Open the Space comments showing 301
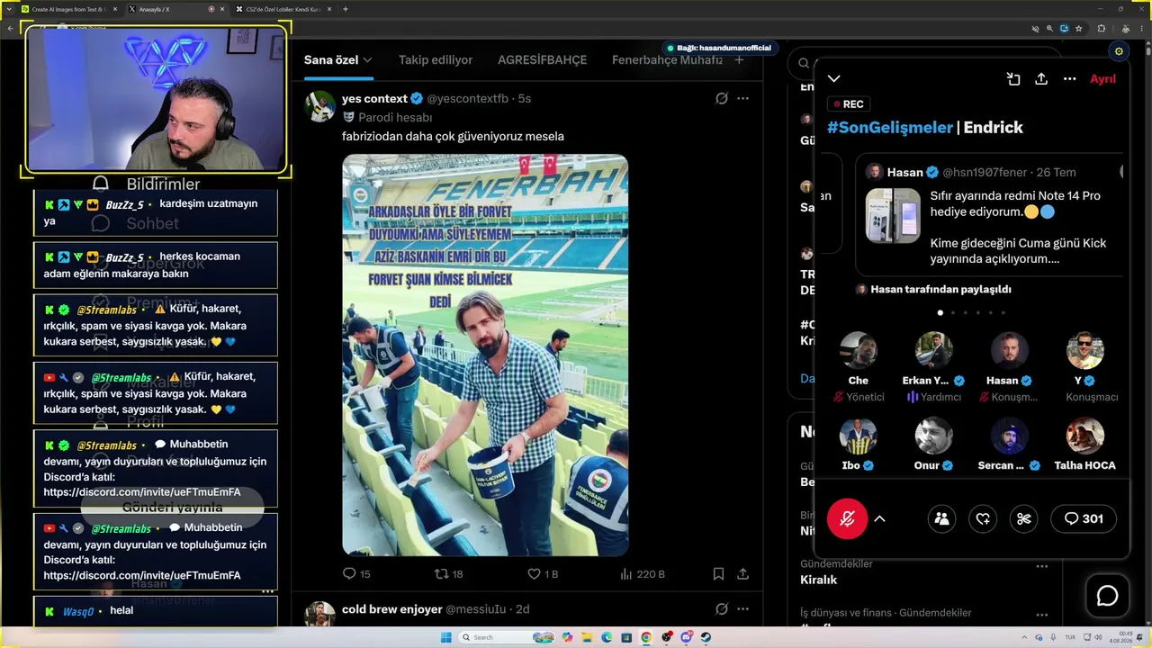 click(x=1084, y=518)
